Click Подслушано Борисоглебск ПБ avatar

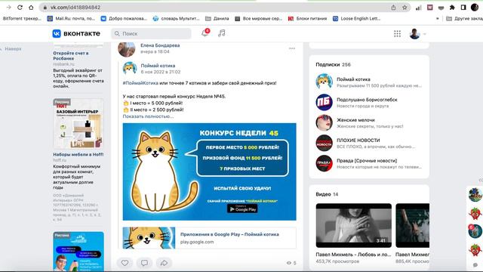(x=324, y=102)
